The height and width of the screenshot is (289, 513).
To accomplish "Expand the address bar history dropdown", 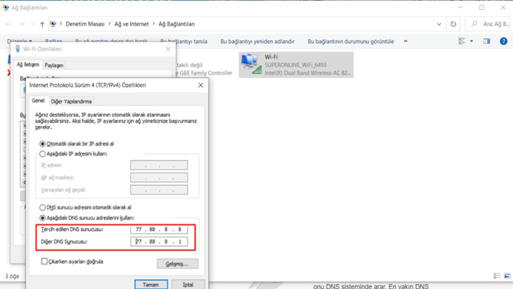I will pos(439,24).
